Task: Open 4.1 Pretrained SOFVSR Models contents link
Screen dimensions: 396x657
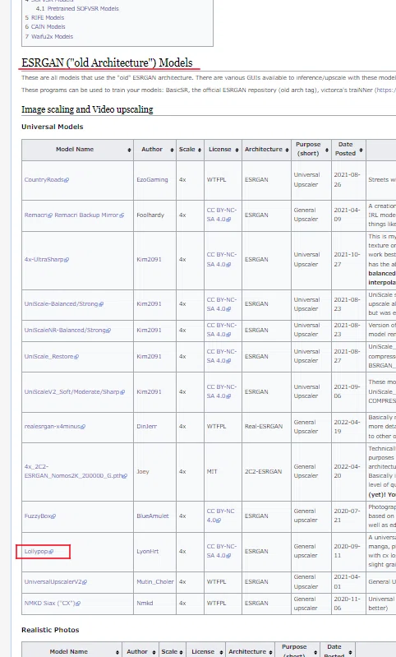Action: [77, 8]
